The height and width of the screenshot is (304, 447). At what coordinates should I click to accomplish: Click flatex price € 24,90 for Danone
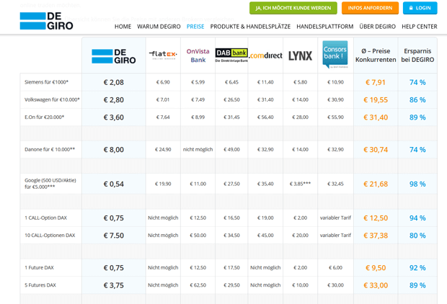163,150
